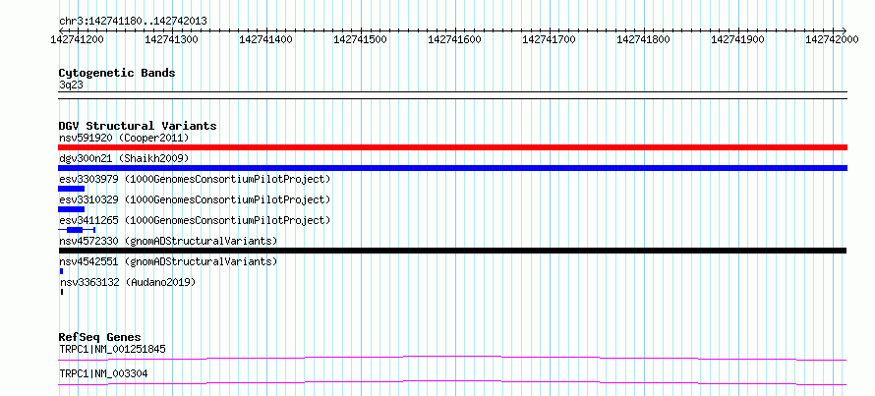Click the short blue esv3303979 bar

coord(72,189)
